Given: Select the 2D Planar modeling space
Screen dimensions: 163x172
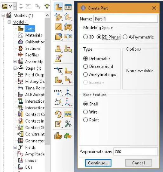Looking at the screenshot, I should [99, 37].
